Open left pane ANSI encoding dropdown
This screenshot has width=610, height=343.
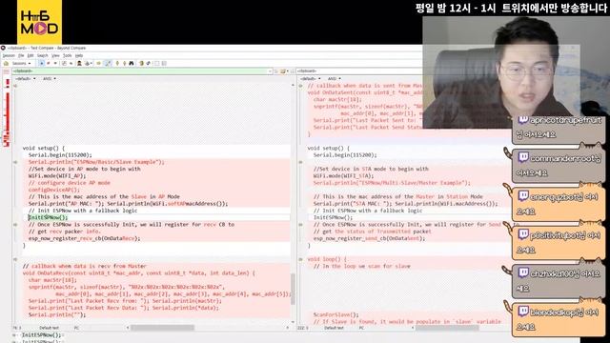[50, 78]
